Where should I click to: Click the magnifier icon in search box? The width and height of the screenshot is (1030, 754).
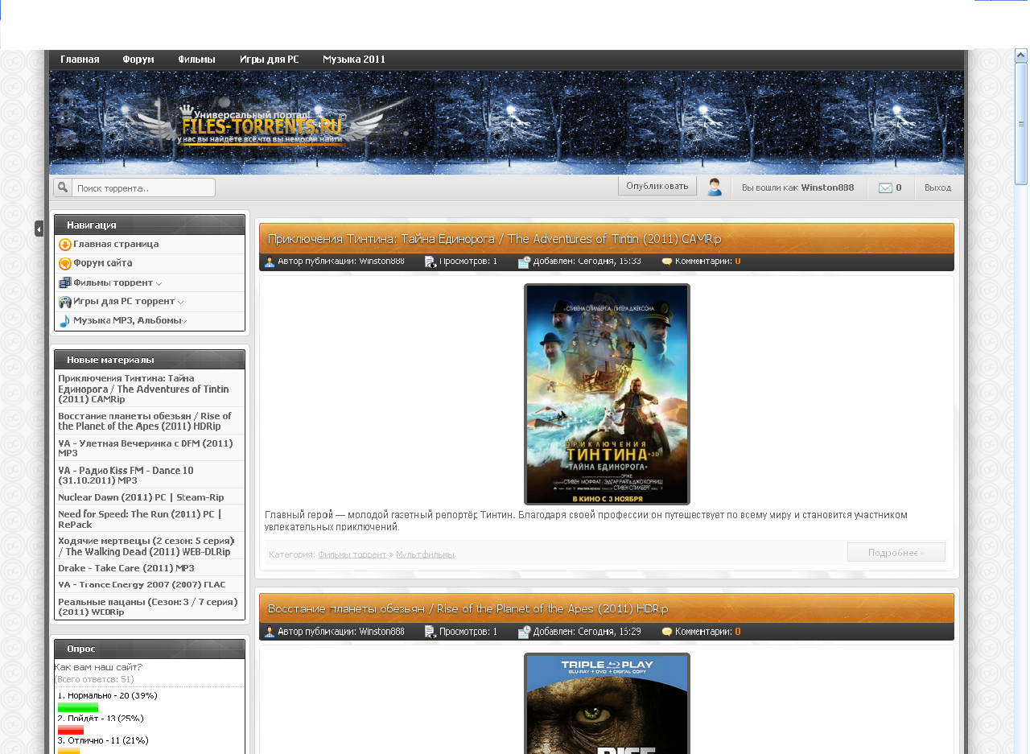[63, 187]
